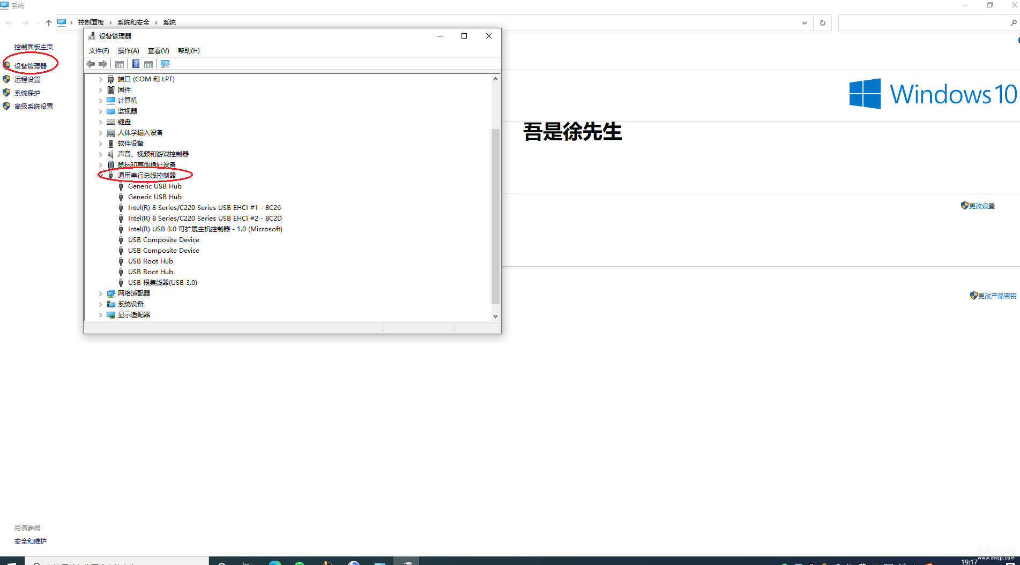Screen dimensions: 1020x565
Task: Toggle the show/hide action pane toolbar icon
Action: (x=148, y=64)
